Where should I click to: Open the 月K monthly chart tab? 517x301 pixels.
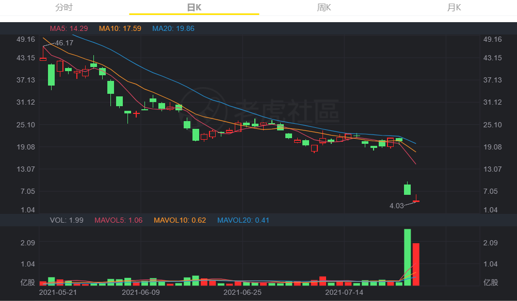454,7
